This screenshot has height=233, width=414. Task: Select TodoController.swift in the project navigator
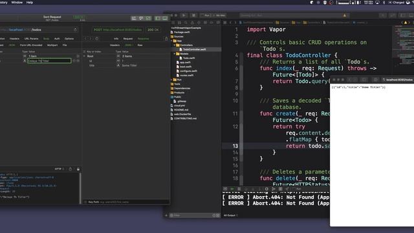pyautogui.click(x=194, y=49)
